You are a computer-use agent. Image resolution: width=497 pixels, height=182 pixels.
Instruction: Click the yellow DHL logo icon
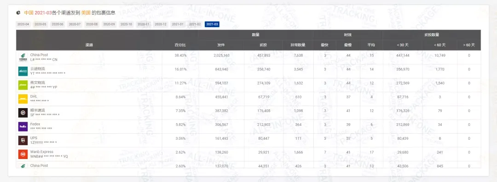point(23,99)
